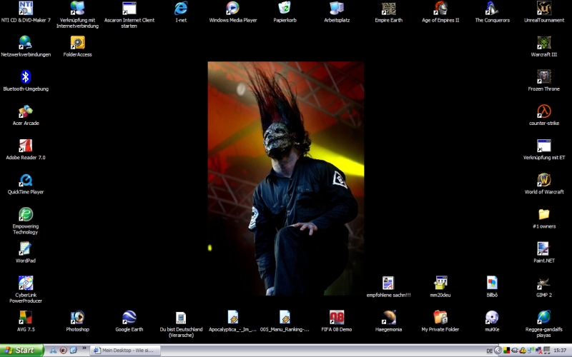Open the World of Warcraft icon
This screenshot has width=572, height=357.
pyautogui.click(x=544, y=180)
